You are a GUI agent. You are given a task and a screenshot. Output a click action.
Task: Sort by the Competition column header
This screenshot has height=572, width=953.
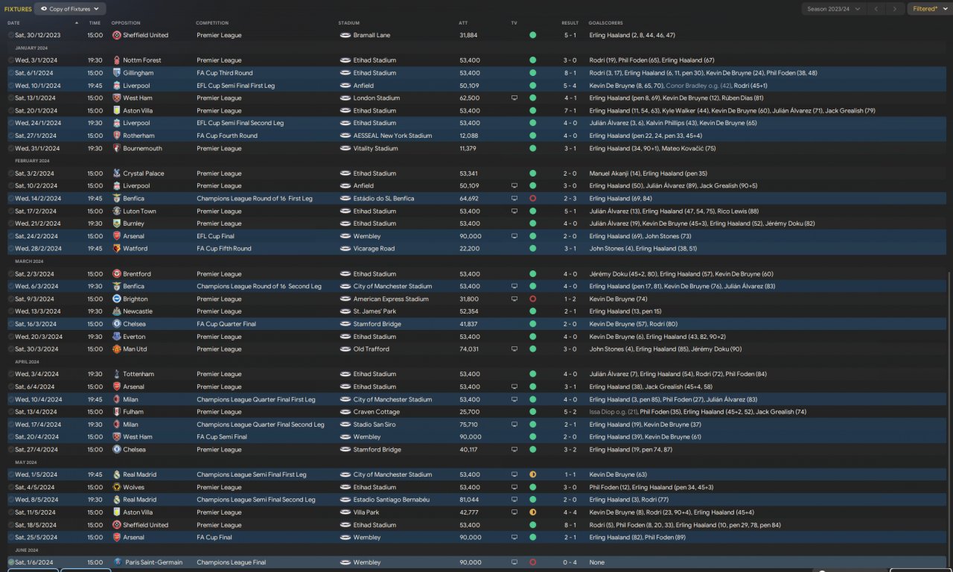point(212,23)
